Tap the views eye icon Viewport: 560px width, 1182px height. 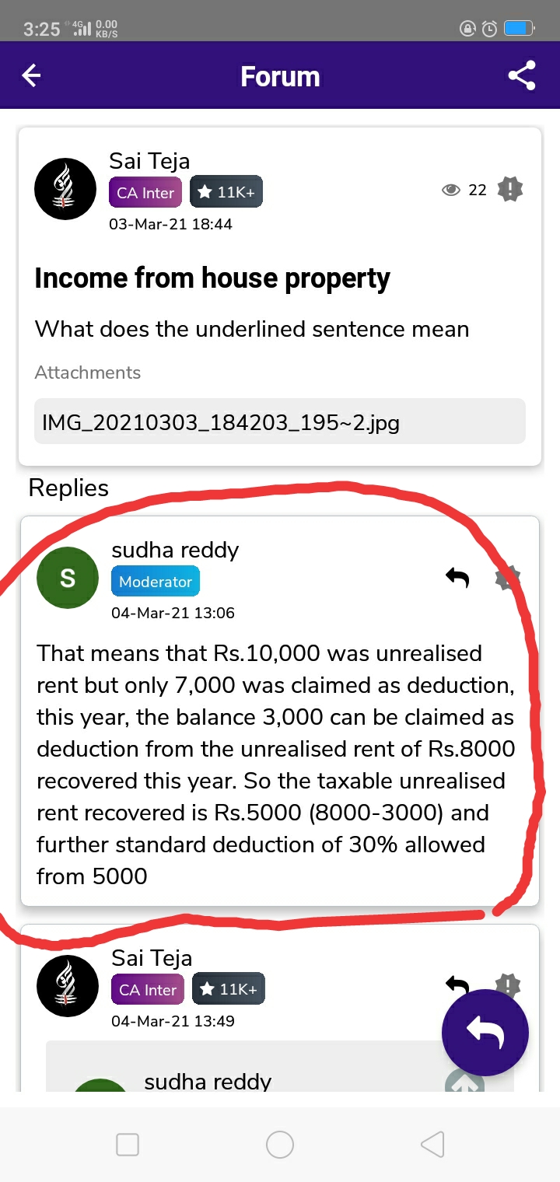pos(451,190)
